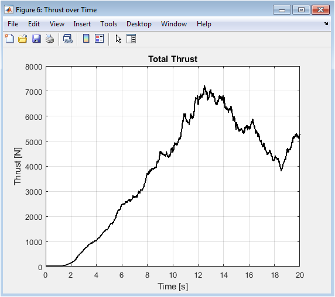Activate the Edit Plot arrow tool
The image size is (335, 297).
coord(118,39)
